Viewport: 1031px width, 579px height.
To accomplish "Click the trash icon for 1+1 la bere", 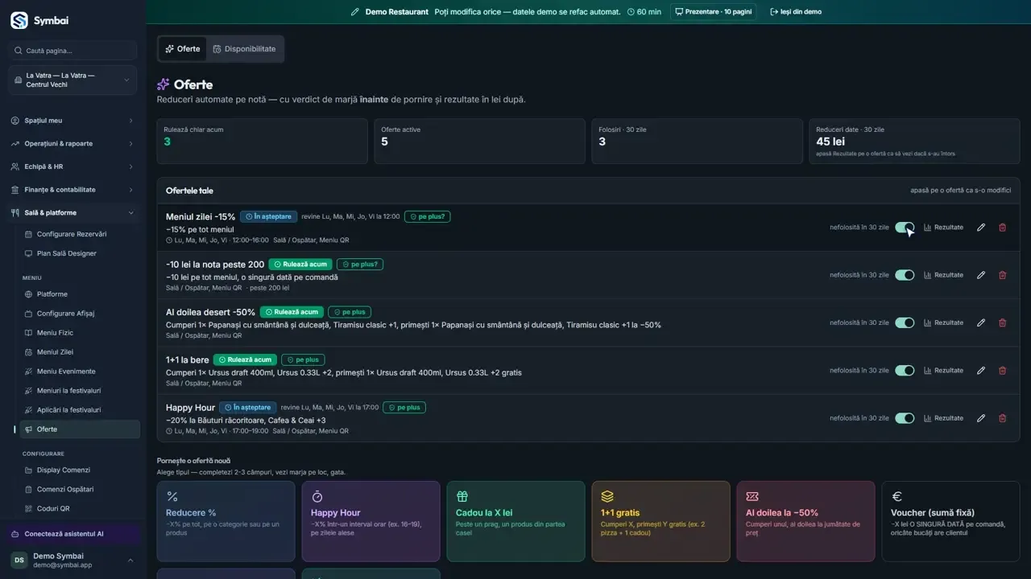I will tap(1003, 371).
